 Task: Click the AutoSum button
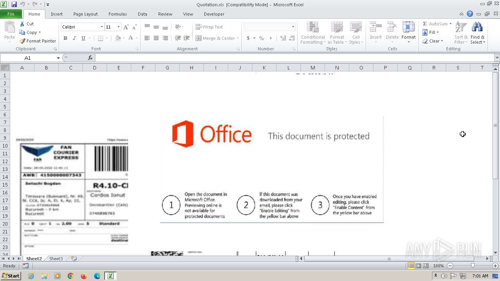coord(437,24)
